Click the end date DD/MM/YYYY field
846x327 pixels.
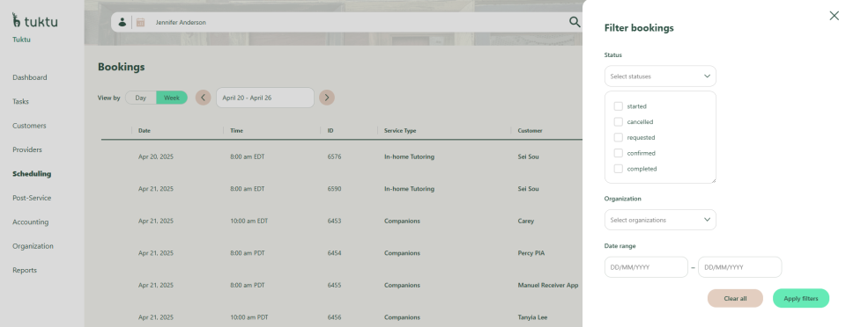click(x=739, y=267)
